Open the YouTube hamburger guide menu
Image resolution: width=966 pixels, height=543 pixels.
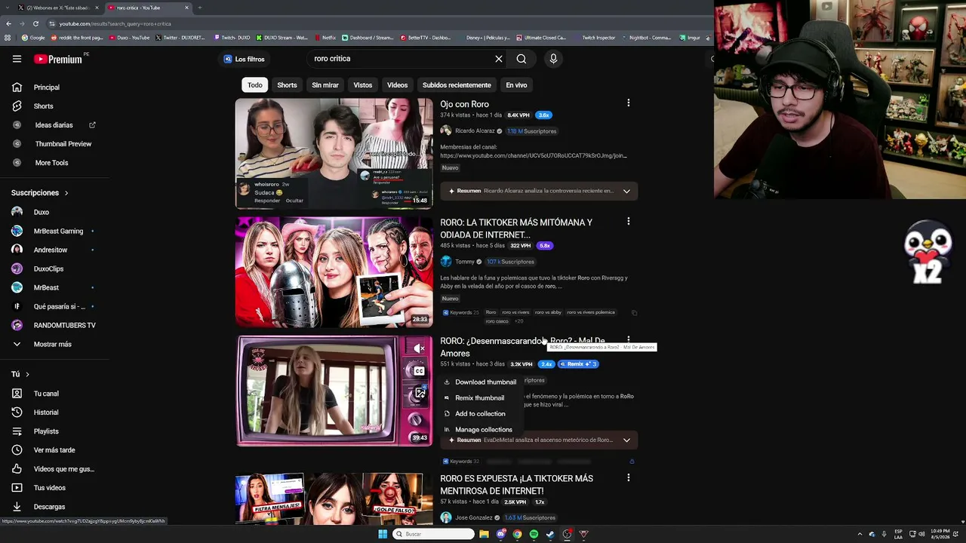coord(17,59)
